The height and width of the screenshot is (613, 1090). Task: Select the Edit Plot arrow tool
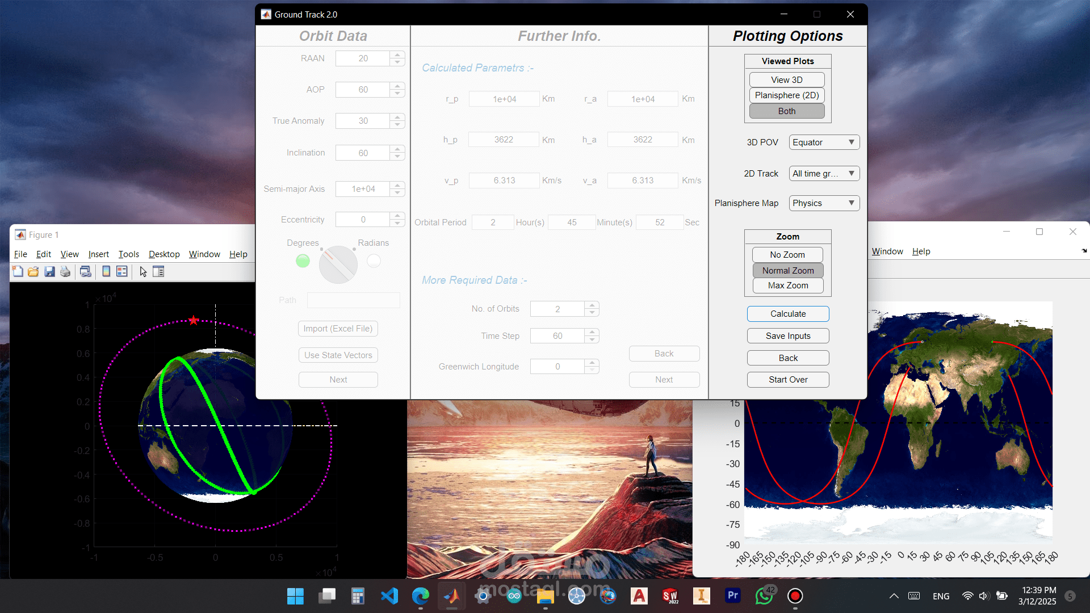click(143, 272)
